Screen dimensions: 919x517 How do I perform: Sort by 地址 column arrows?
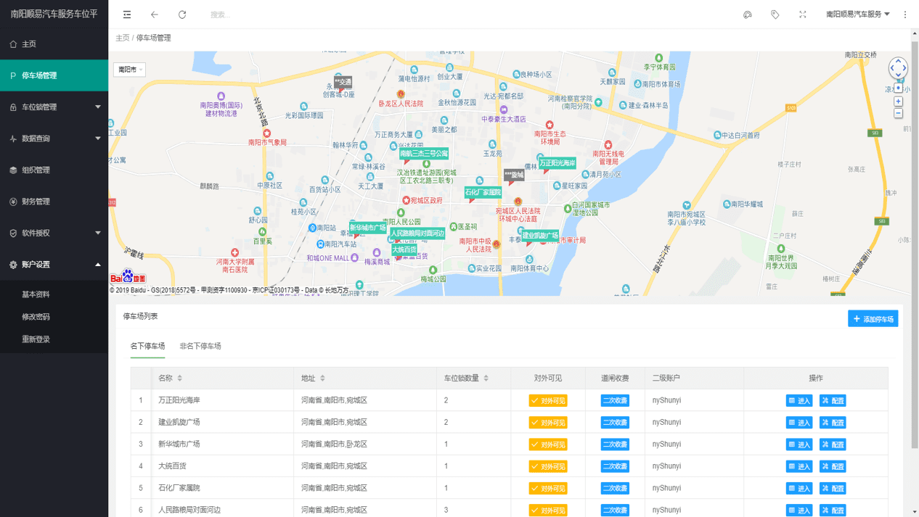pyautogui.click(x=322, y=379)
